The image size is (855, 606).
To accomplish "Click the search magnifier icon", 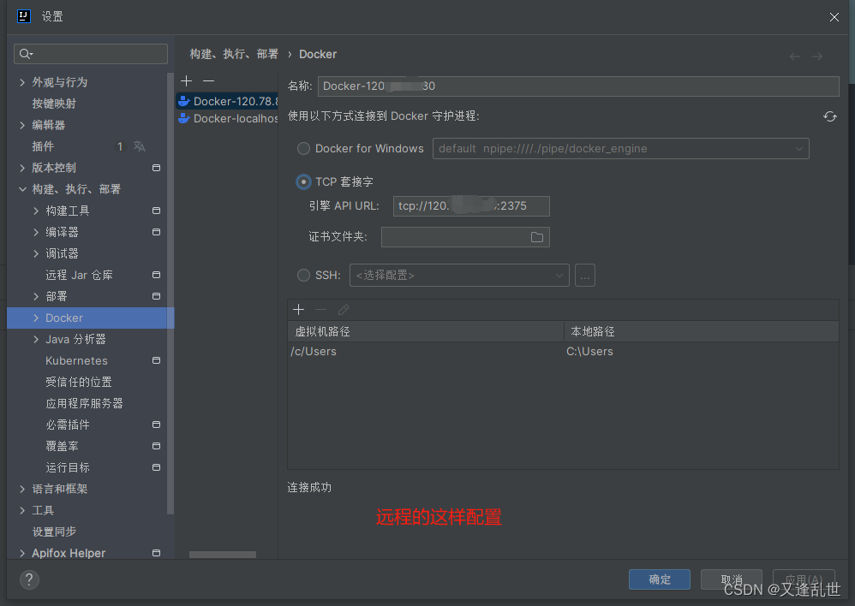I will [x=26, y=53].
